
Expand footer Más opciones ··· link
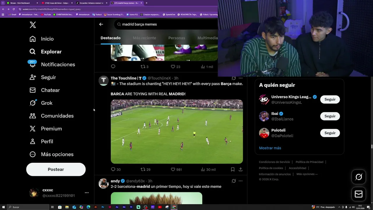tap(307, 174)
